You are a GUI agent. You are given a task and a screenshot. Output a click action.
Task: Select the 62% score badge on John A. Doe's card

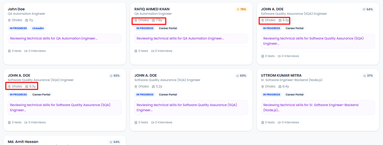(115, 76)
